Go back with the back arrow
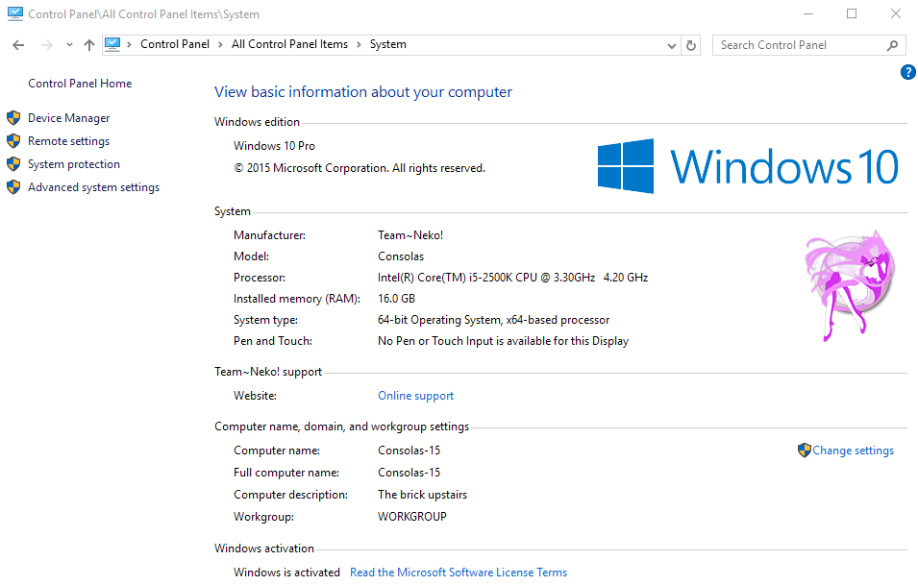 tap(18, 45)
